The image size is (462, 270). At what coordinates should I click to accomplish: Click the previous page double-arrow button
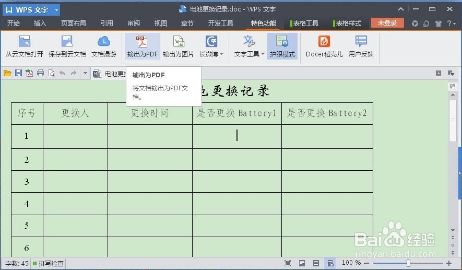[453, 238]
